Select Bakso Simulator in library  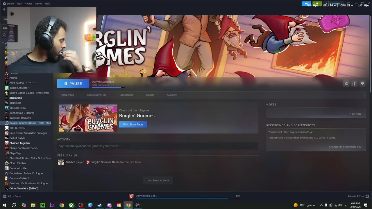pyautogui.click(x=19, y=88)
